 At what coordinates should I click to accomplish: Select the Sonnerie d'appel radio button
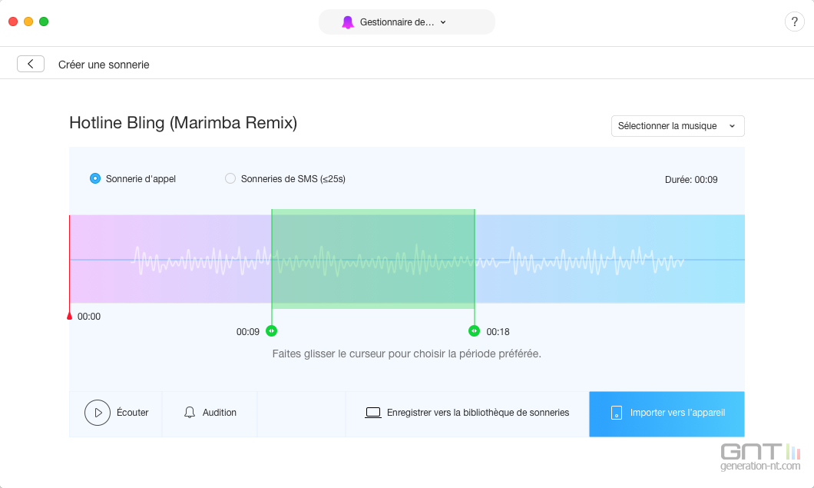(95, 178)
